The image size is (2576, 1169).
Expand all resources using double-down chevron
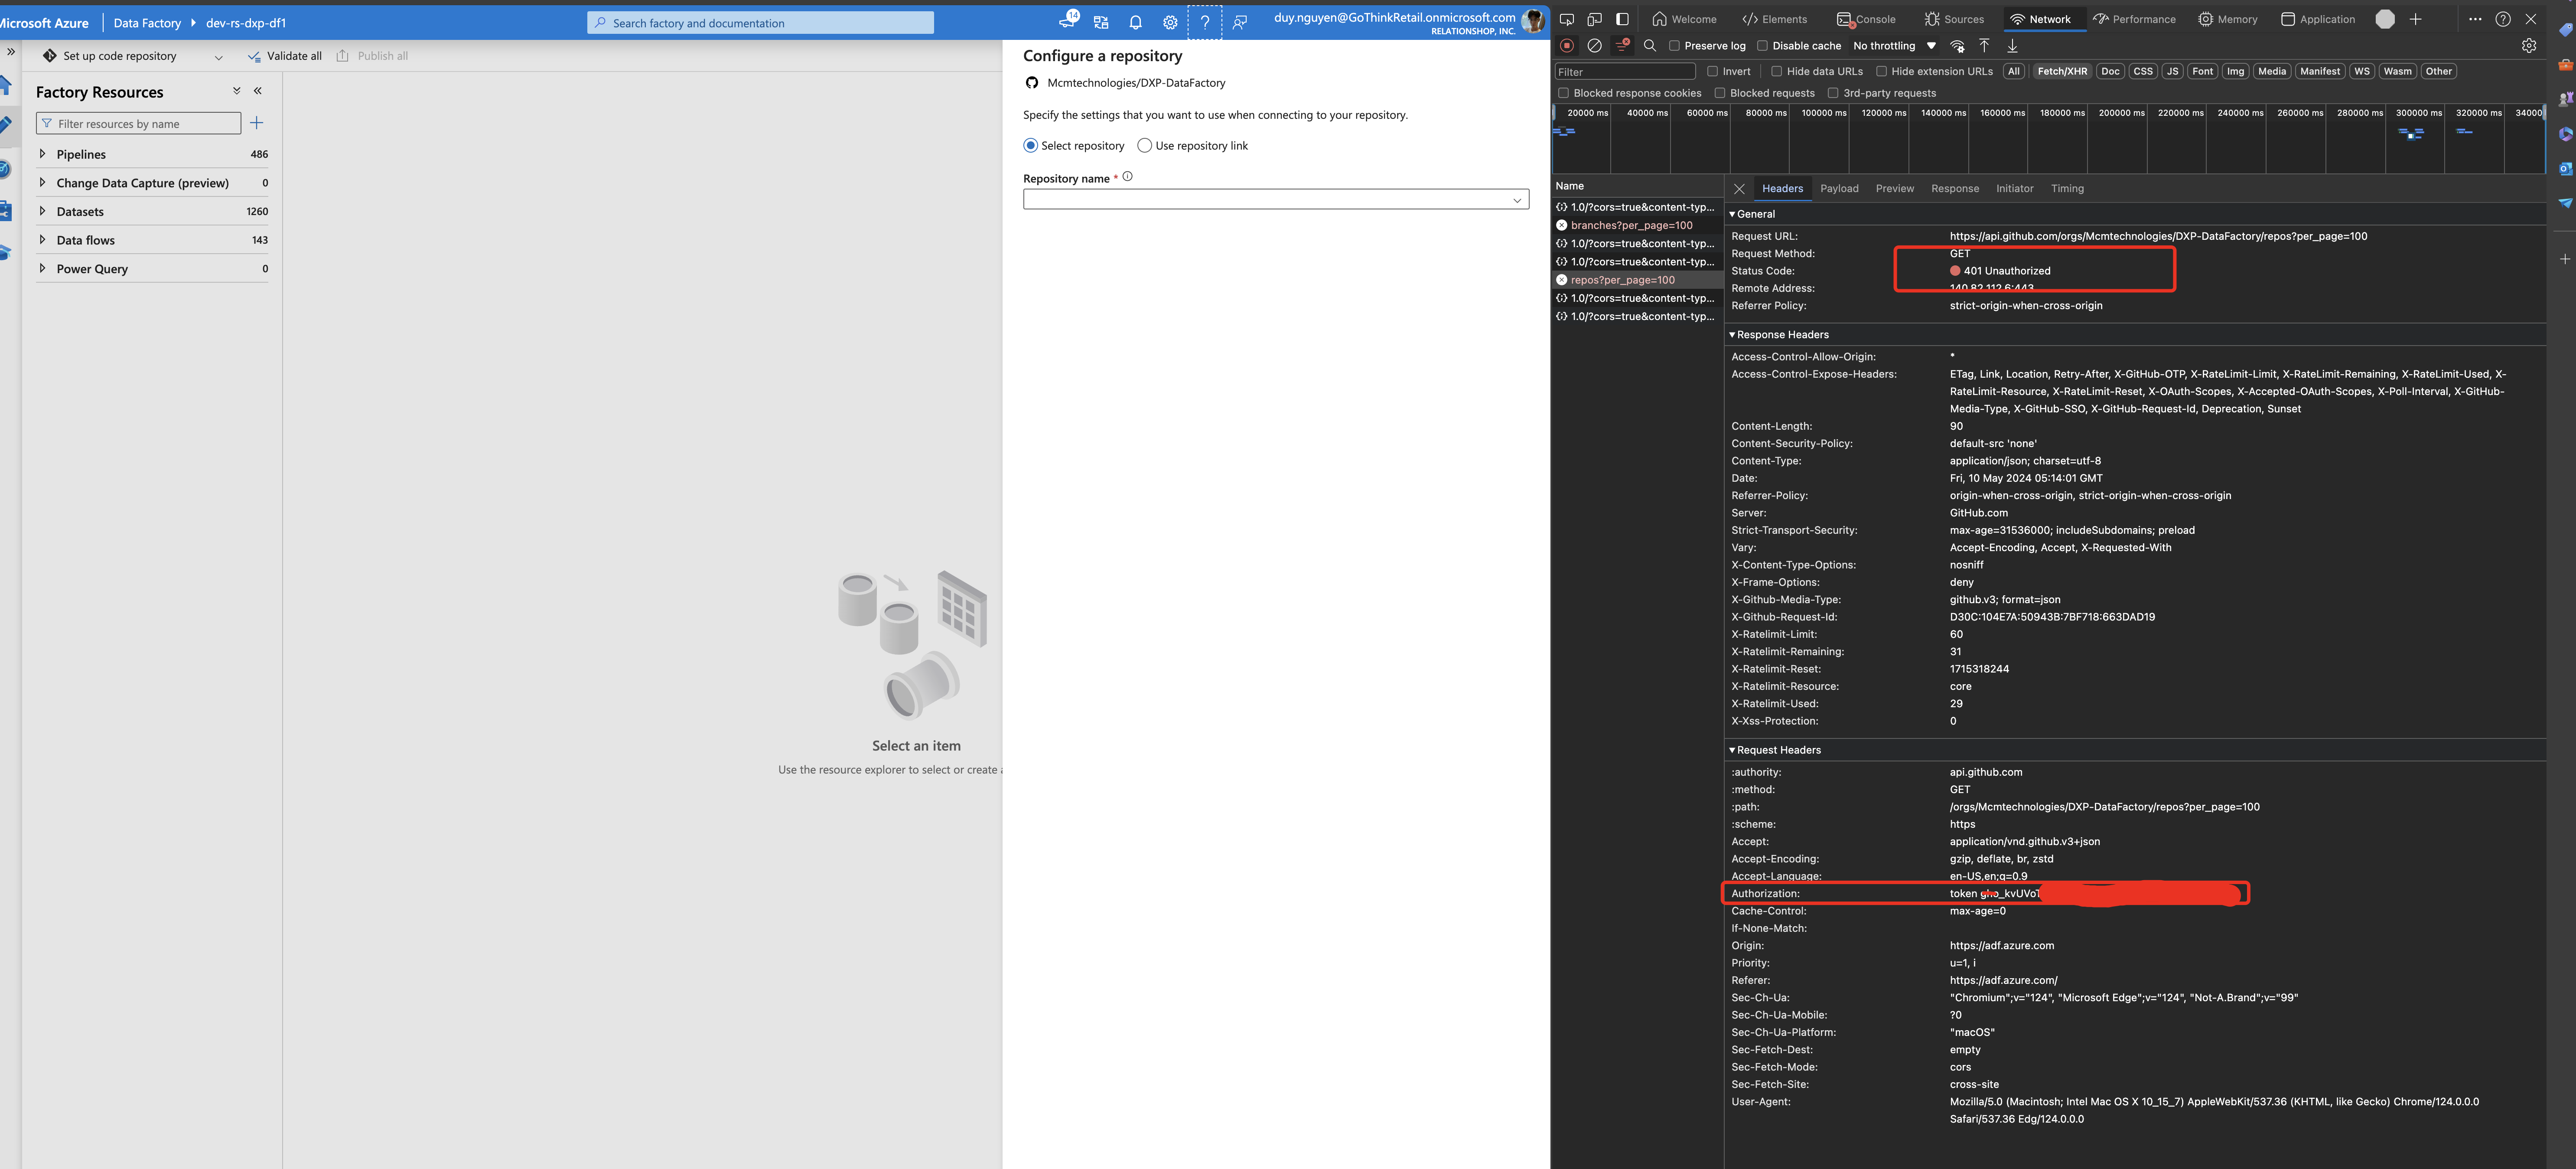coord(237,91)
